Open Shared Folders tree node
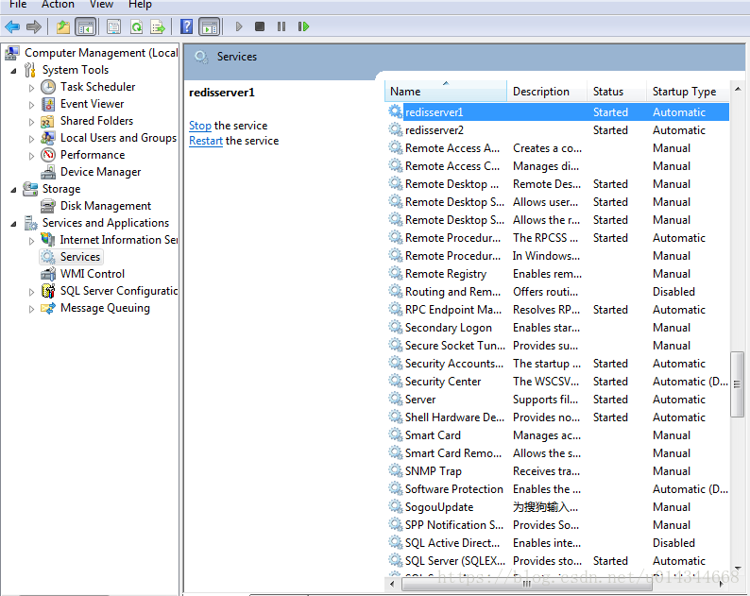Viewport: 750px width, 596px height. 96,121
